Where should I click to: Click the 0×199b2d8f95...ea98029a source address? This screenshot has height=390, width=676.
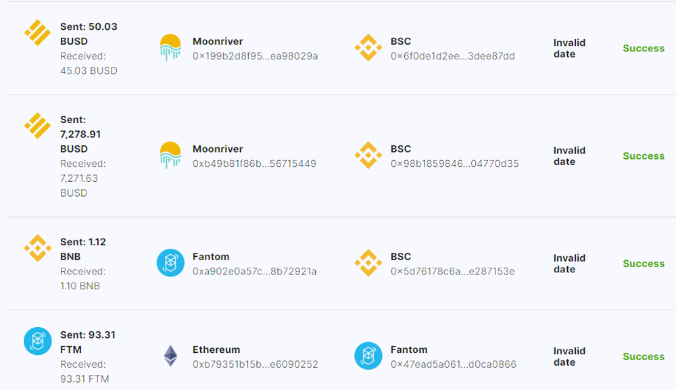pyautogui.click(x=256, y=55)
